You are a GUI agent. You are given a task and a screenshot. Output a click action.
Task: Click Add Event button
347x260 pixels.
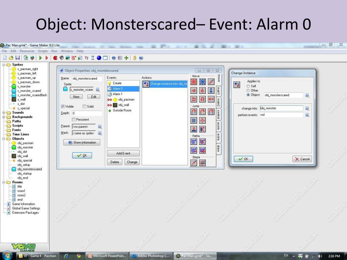pos(123,153)
